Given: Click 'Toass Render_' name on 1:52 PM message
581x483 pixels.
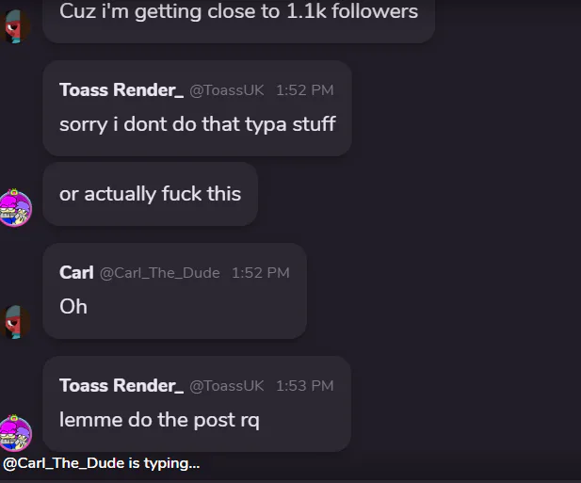Looking at the screenshot, I should [x=121, y=90].
